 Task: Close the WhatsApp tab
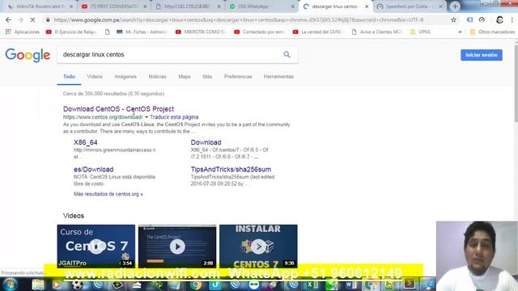[293, 6]
